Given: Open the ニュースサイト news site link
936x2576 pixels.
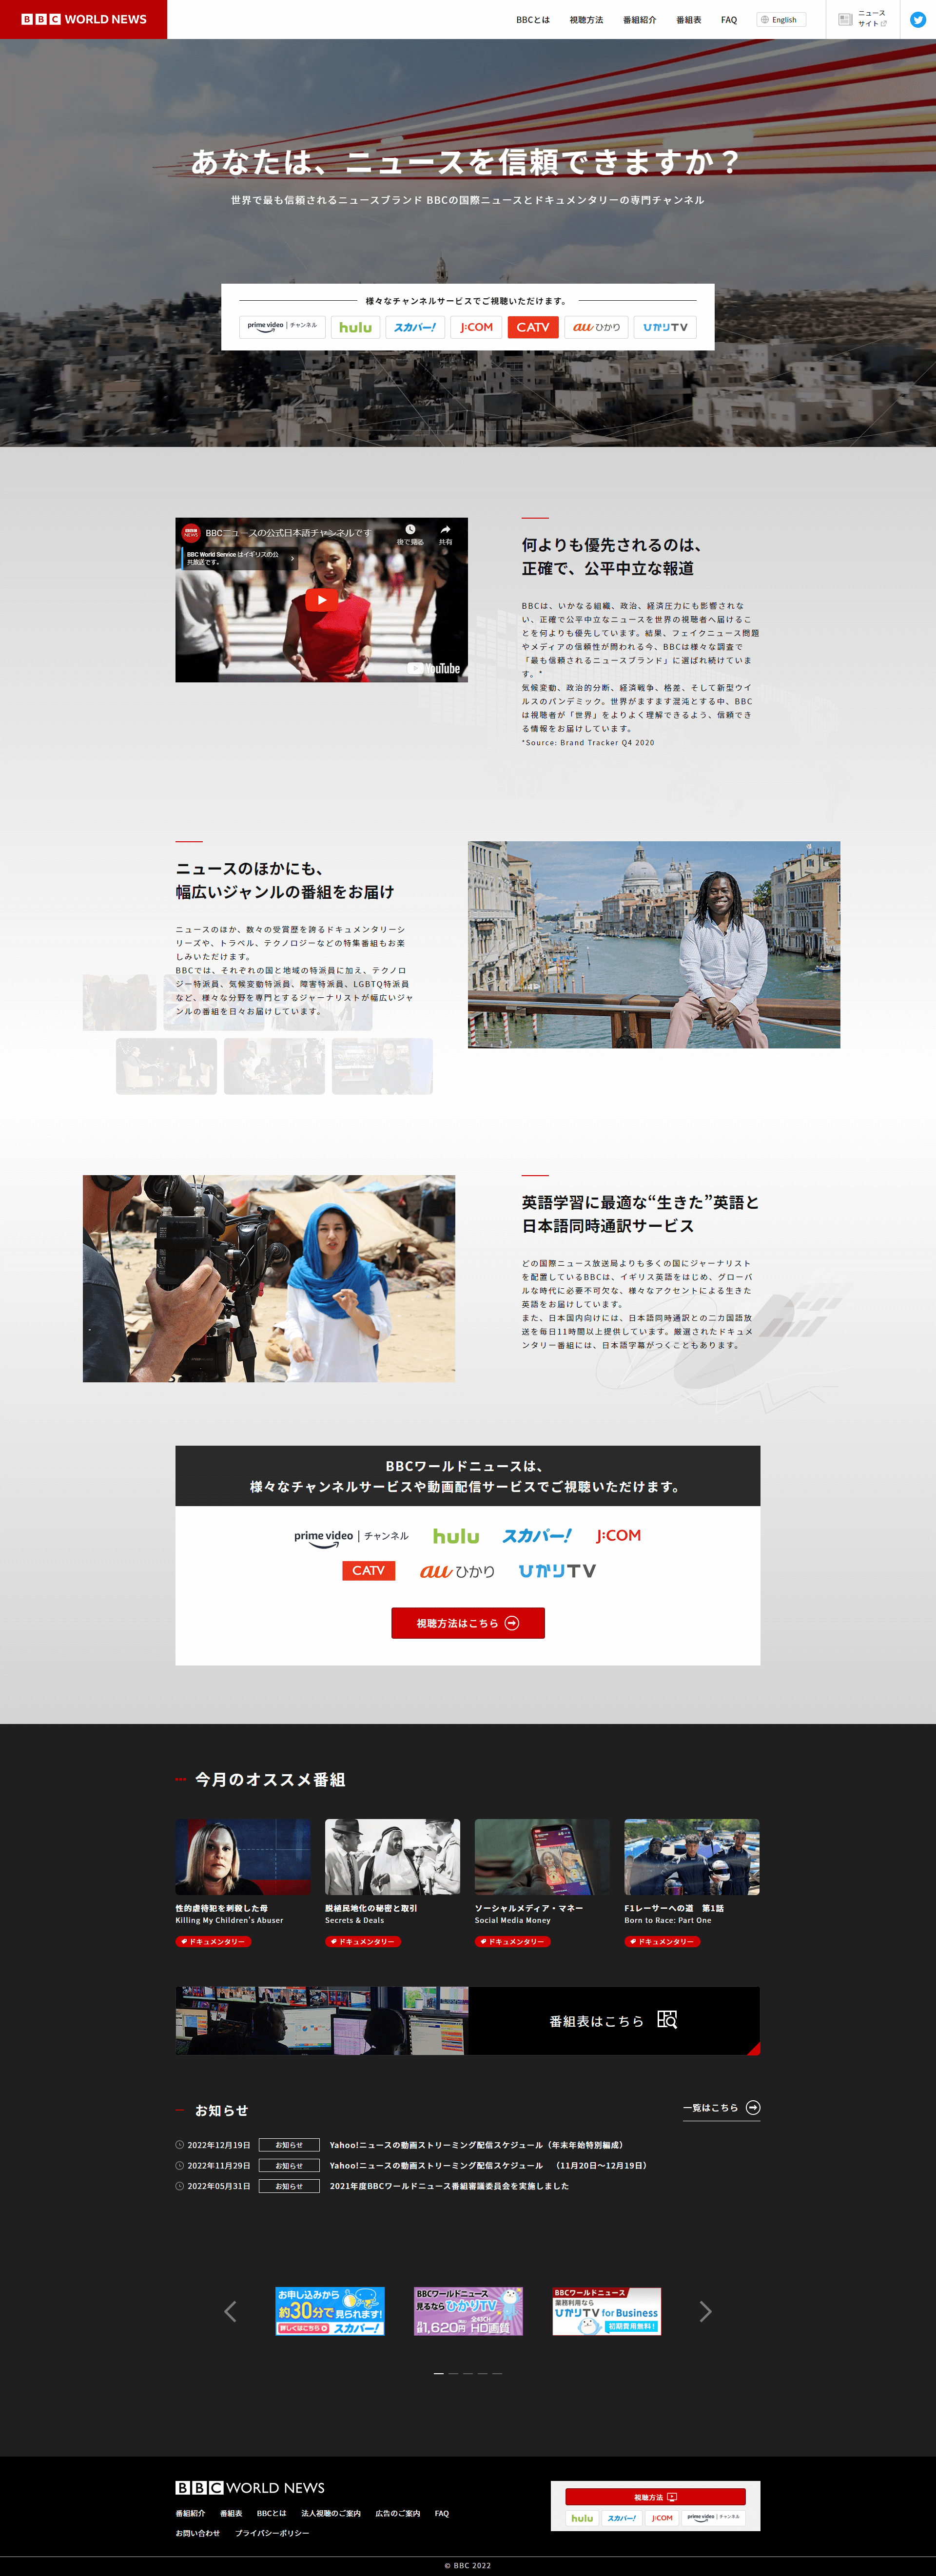Looking at the screenshot, I should pyautogui.click(x=862, y=19).
